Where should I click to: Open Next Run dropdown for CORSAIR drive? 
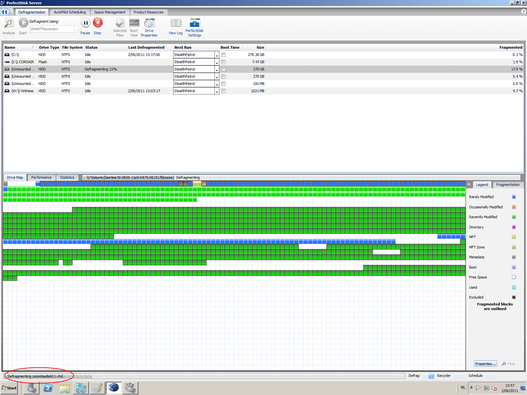point(217,62)
